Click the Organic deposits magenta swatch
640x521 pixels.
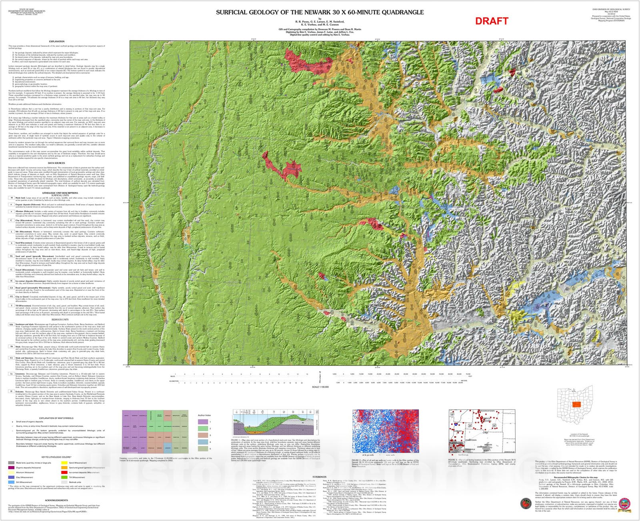(11, 467)
